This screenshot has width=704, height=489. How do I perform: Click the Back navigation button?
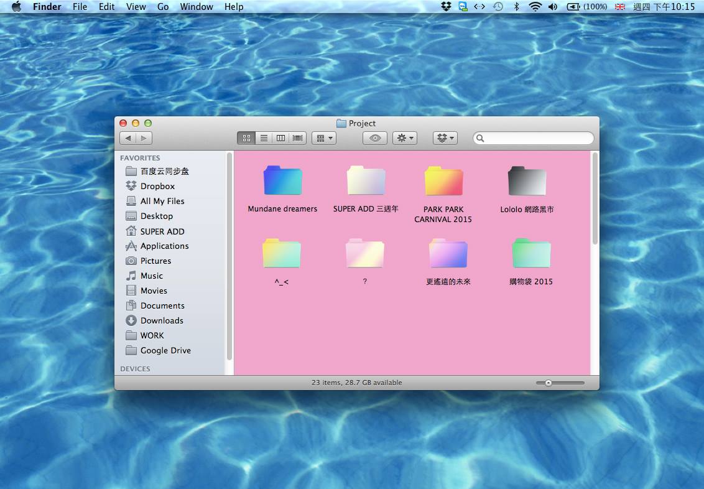point(128,138)
